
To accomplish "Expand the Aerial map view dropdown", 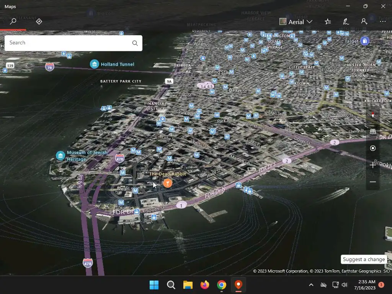I will pyautogui.click(x=296, y=22).
